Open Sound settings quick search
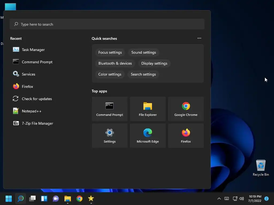This screenshot has height=205, width=274. pyautogui.click(x=144, y=53)
